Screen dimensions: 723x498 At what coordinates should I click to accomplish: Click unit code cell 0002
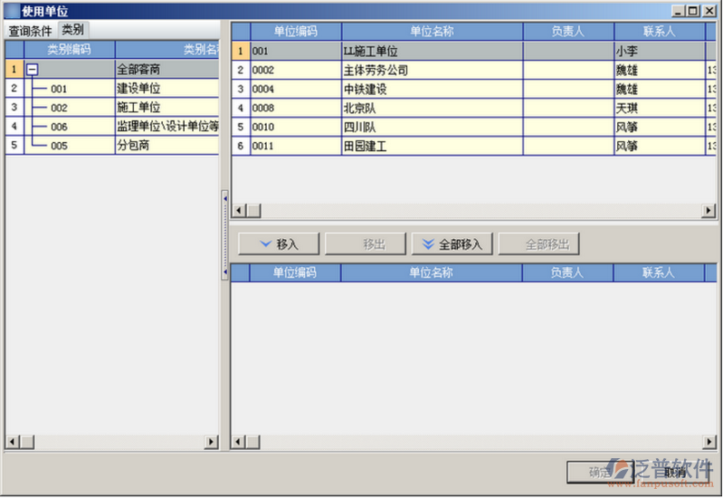coord(296,70)
